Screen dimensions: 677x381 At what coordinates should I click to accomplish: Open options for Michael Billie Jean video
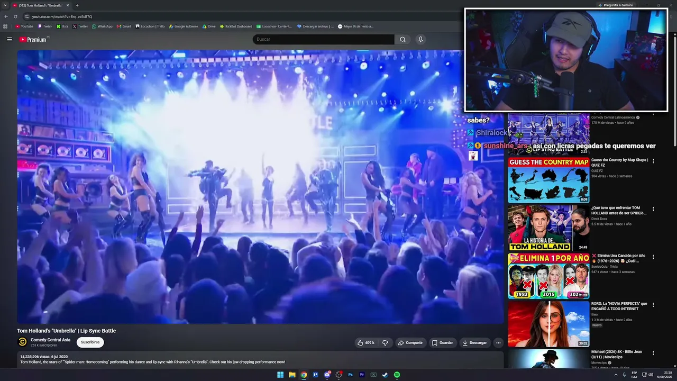pos(653,353)
